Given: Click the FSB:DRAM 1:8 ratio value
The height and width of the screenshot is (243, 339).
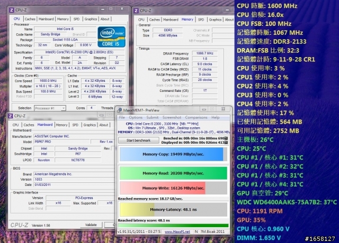Looking at the screenshot, I should click(204, 59).
